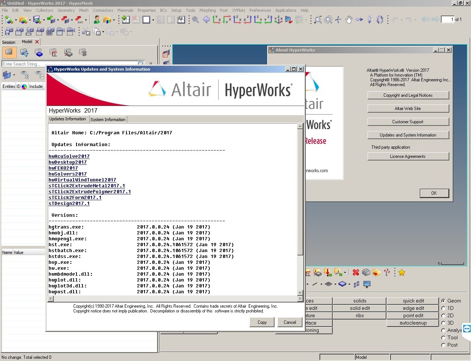Switch to the Model View folder icon
Image resolution: width=471 pixels, height=361 pixels.
[9, 53]
